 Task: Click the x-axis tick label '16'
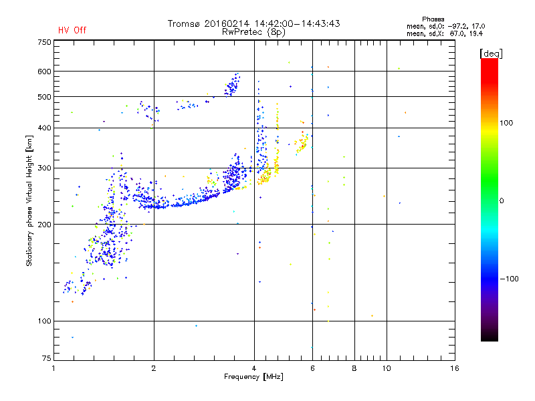pyautogui.click(x=455, y=368)
